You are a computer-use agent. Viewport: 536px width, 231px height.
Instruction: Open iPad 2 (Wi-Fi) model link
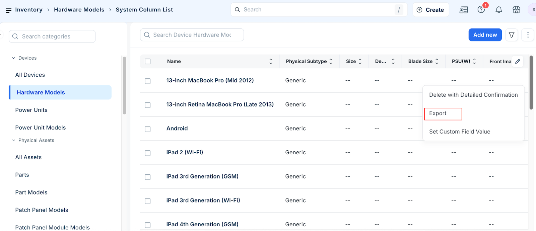[185, 152]
